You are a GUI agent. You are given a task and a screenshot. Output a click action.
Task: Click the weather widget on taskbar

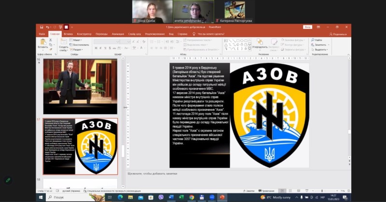(276, 197)
